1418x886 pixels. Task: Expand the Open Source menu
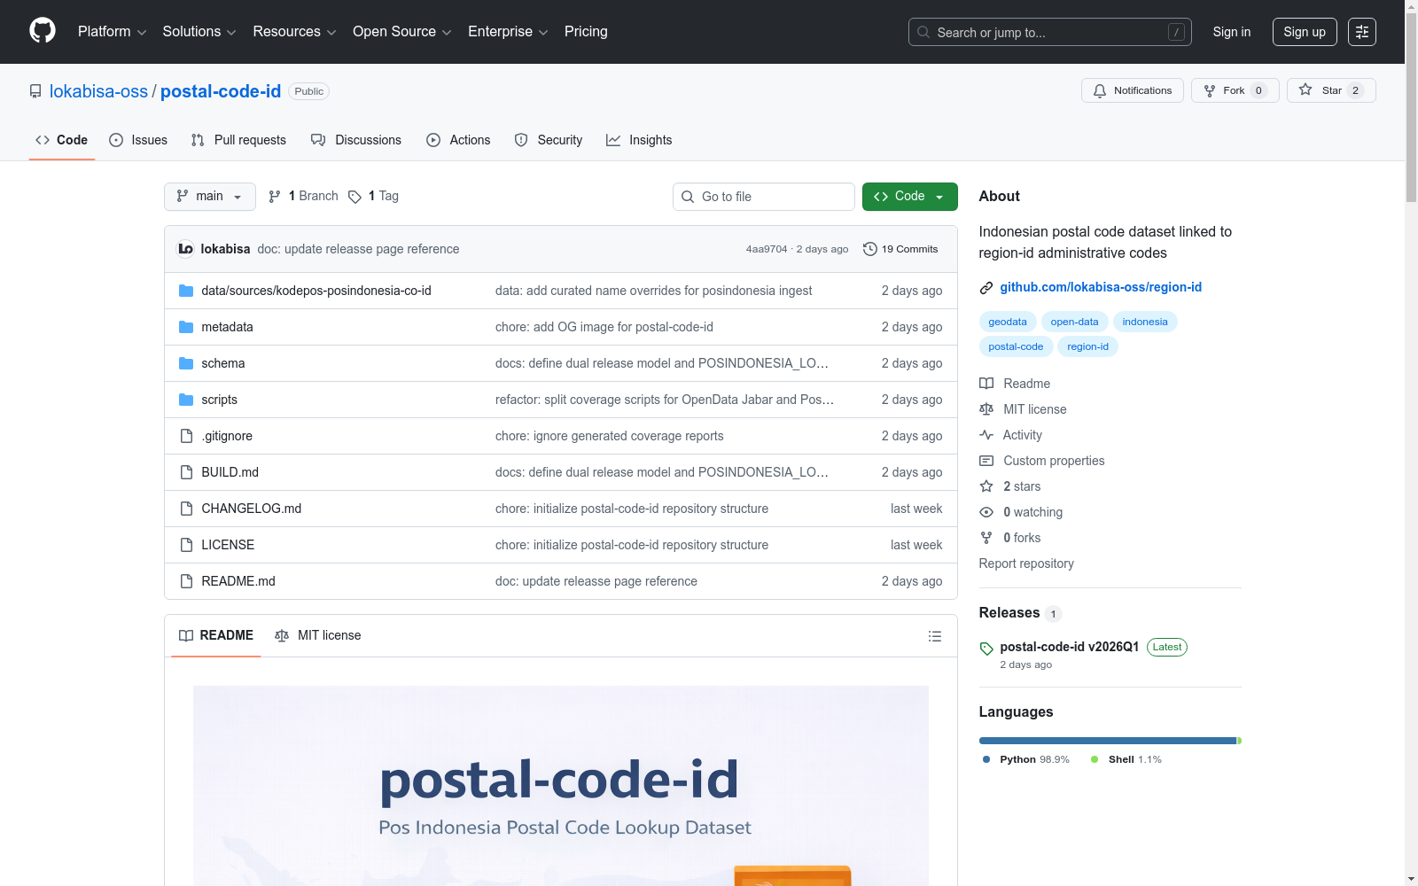[402, 32]
